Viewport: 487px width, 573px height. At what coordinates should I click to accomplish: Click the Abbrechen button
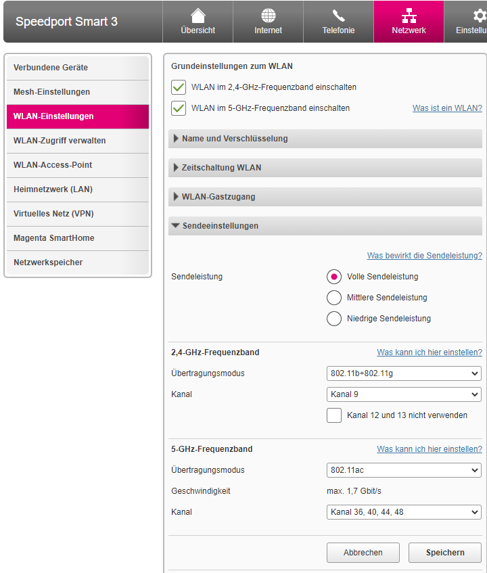click(363, 553)
